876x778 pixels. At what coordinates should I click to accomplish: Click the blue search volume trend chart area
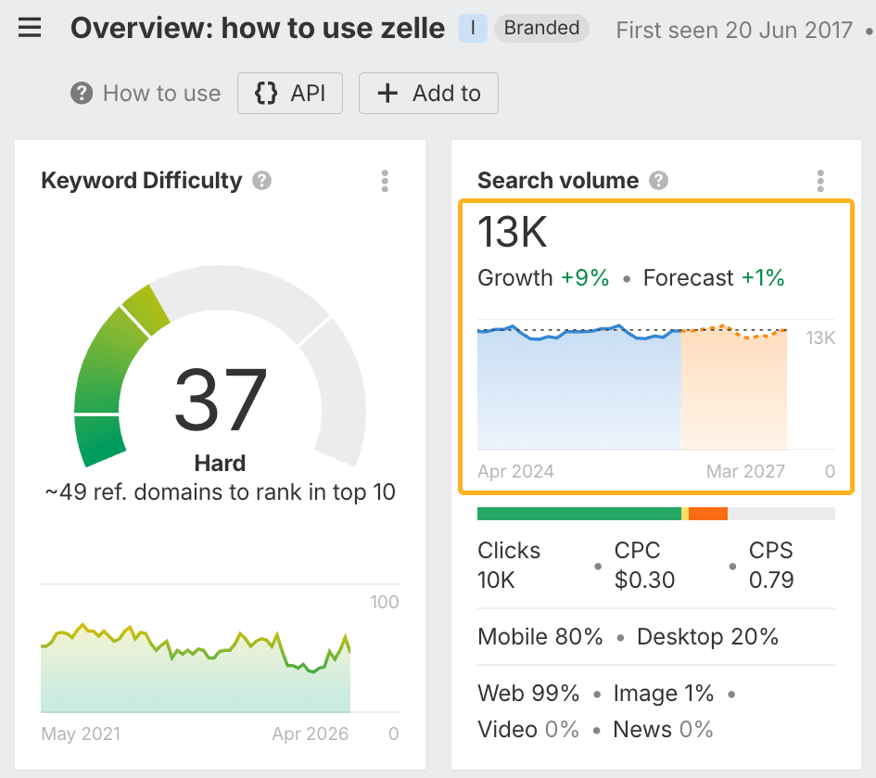(x=578, y=389)
